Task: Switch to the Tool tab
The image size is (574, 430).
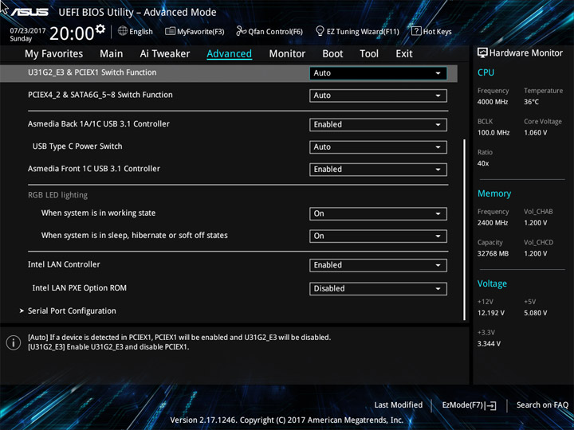Action: (369, 54)
